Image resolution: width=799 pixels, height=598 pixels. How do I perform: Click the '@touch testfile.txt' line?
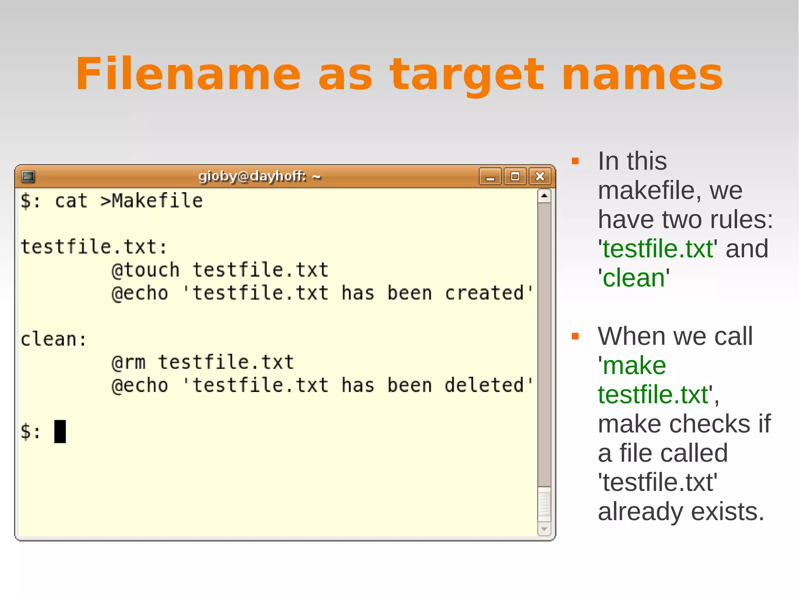(220, 270)
